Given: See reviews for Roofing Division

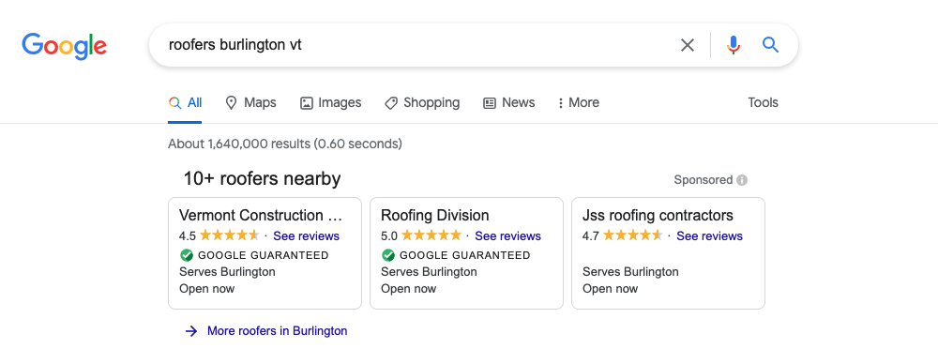Looking at the screenshot, I should click(507, 235).
